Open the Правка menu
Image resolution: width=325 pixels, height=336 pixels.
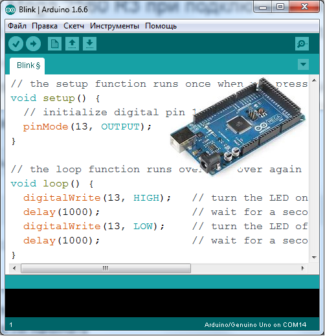pyautogui.click(x=45, y=26)
